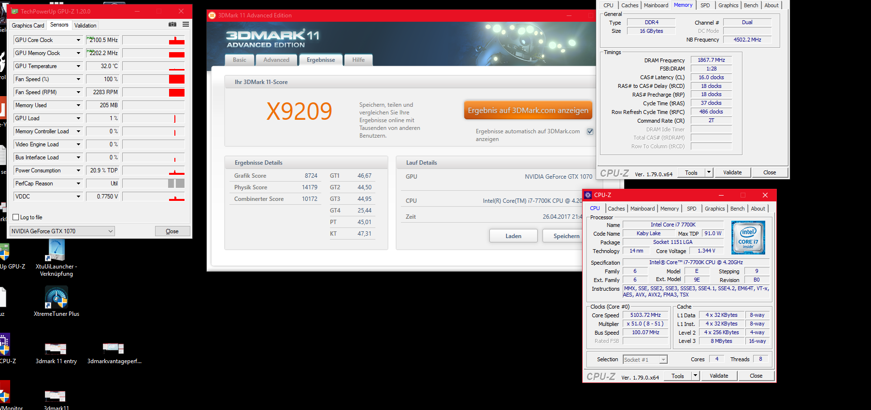
Task: Click the X9209 score text
Action: click(300, 112)
